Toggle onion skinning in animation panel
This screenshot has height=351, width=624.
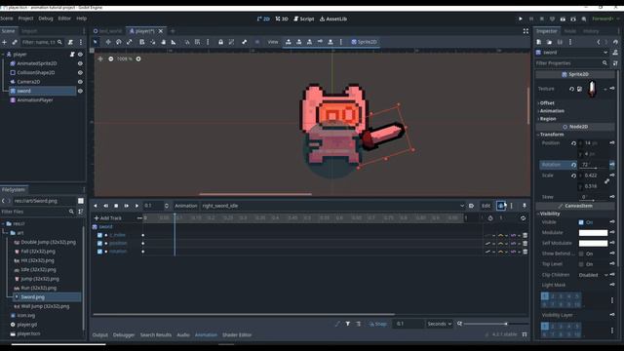coord(500,206)
